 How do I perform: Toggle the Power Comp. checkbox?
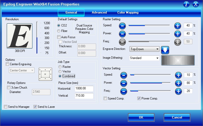(x=139, y=98)
